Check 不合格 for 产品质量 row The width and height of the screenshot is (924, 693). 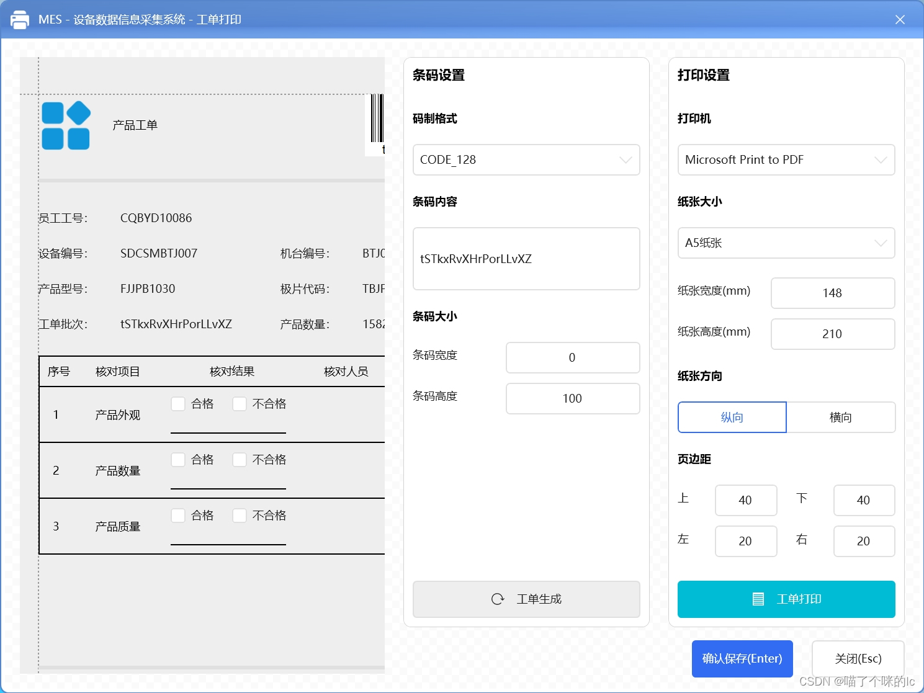(240, 516)
